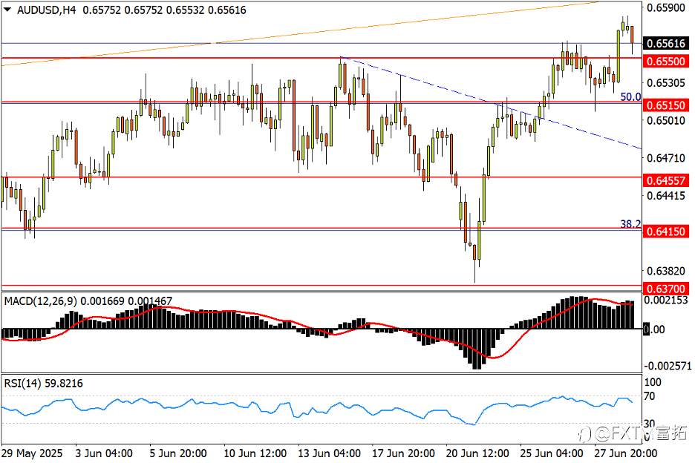The height and width of the screenshot is (463, 695).
Task: Select the price scale value 0.63820
Action: pos(666,271)
